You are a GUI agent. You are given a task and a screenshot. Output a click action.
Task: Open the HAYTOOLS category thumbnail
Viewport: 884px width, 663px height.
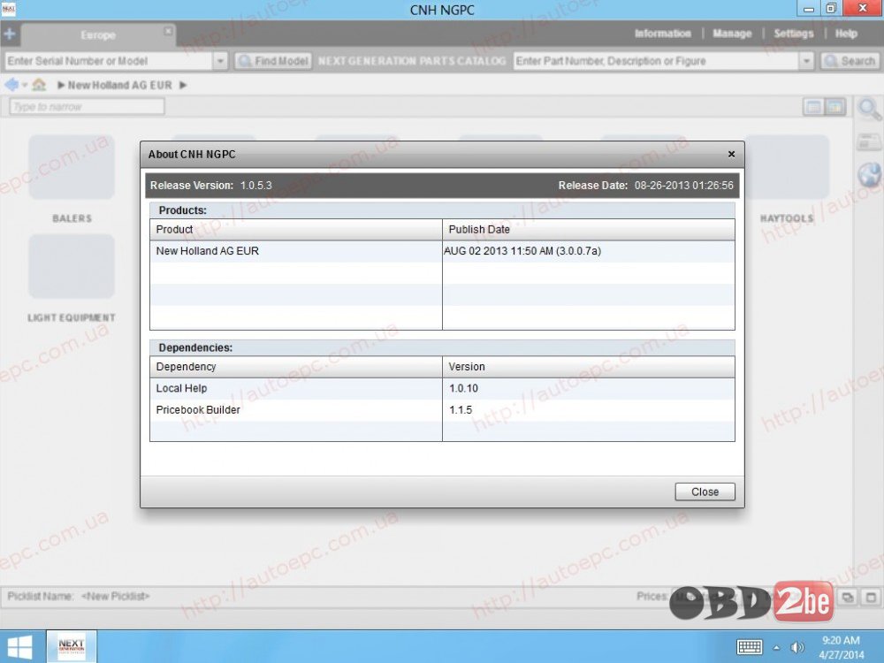pos(787,167)
